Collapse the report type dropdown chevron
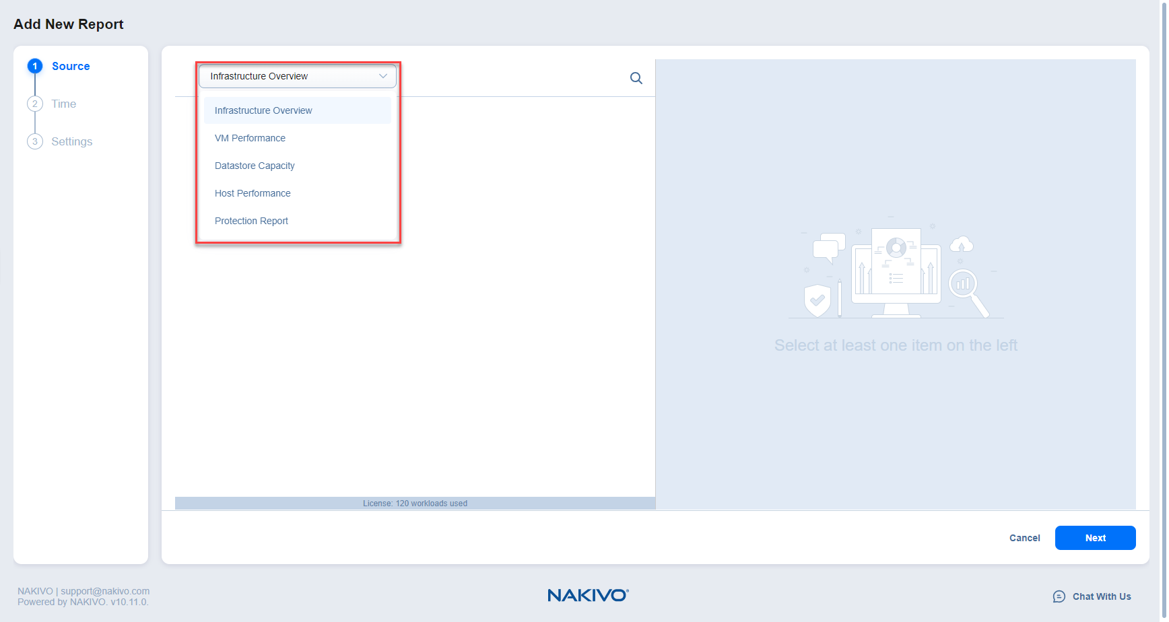Screen dimensions: 1169x622 (383, 76)
